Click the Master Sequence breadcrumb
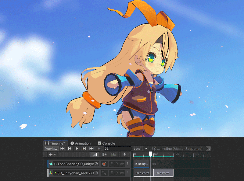 click(x=178, y=148)
